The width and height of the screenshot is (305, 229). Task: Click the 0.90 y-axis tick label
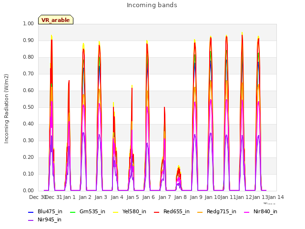(x=29, y=40)
